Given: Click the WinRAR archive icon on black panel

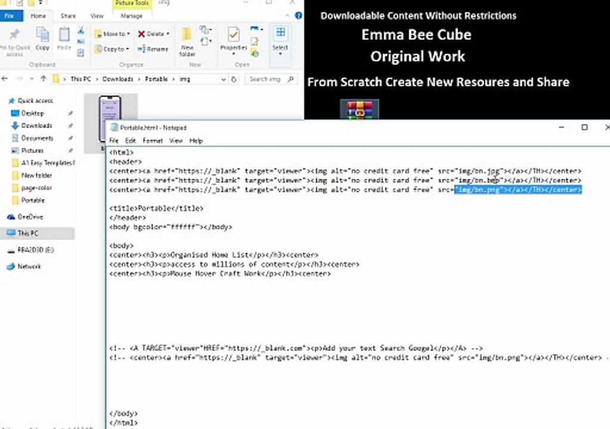Looking at the screenshot, I should click(x=359, y=110).
